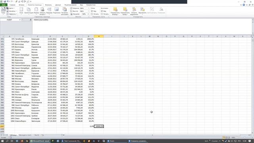
Task: Select row header 1007
Action: (2, 126)
